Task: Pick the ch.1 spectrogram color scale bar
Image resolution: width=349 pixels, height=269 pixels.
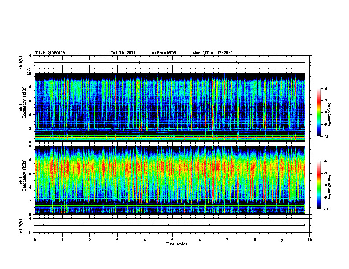Action: tap(319, 113)
